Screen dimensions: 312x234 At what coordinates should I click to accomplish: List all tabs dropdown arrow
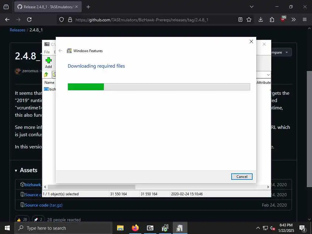pyautogui.click(x=251, y=7)
